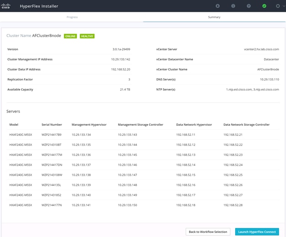Select serial number WZP2144177M
Image resolution: width=286 pixels, height=237 pixels.
click(x=52, y=155)
